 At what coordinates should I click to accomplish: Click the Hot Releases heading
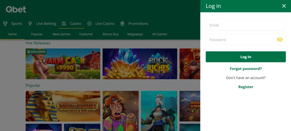[x=38, y=43]
